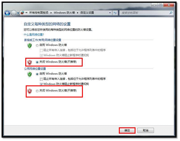Click the greyed-out Forward navigation button
Image resolution: width=180 pixels, height=141 pixels.
coord(14,13)
